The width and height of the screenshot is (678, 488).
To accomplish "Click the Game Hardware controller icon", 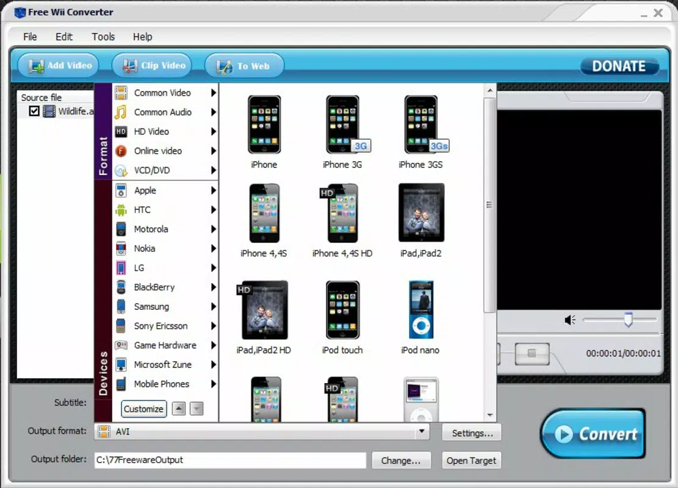I will pyautogui.click(x=121, y=345).
